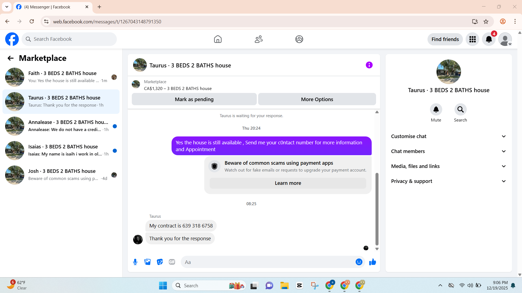This screenshot has width=522, height=293.
Task: Open conversation information purple icon
Action: (x=369, y=65)
